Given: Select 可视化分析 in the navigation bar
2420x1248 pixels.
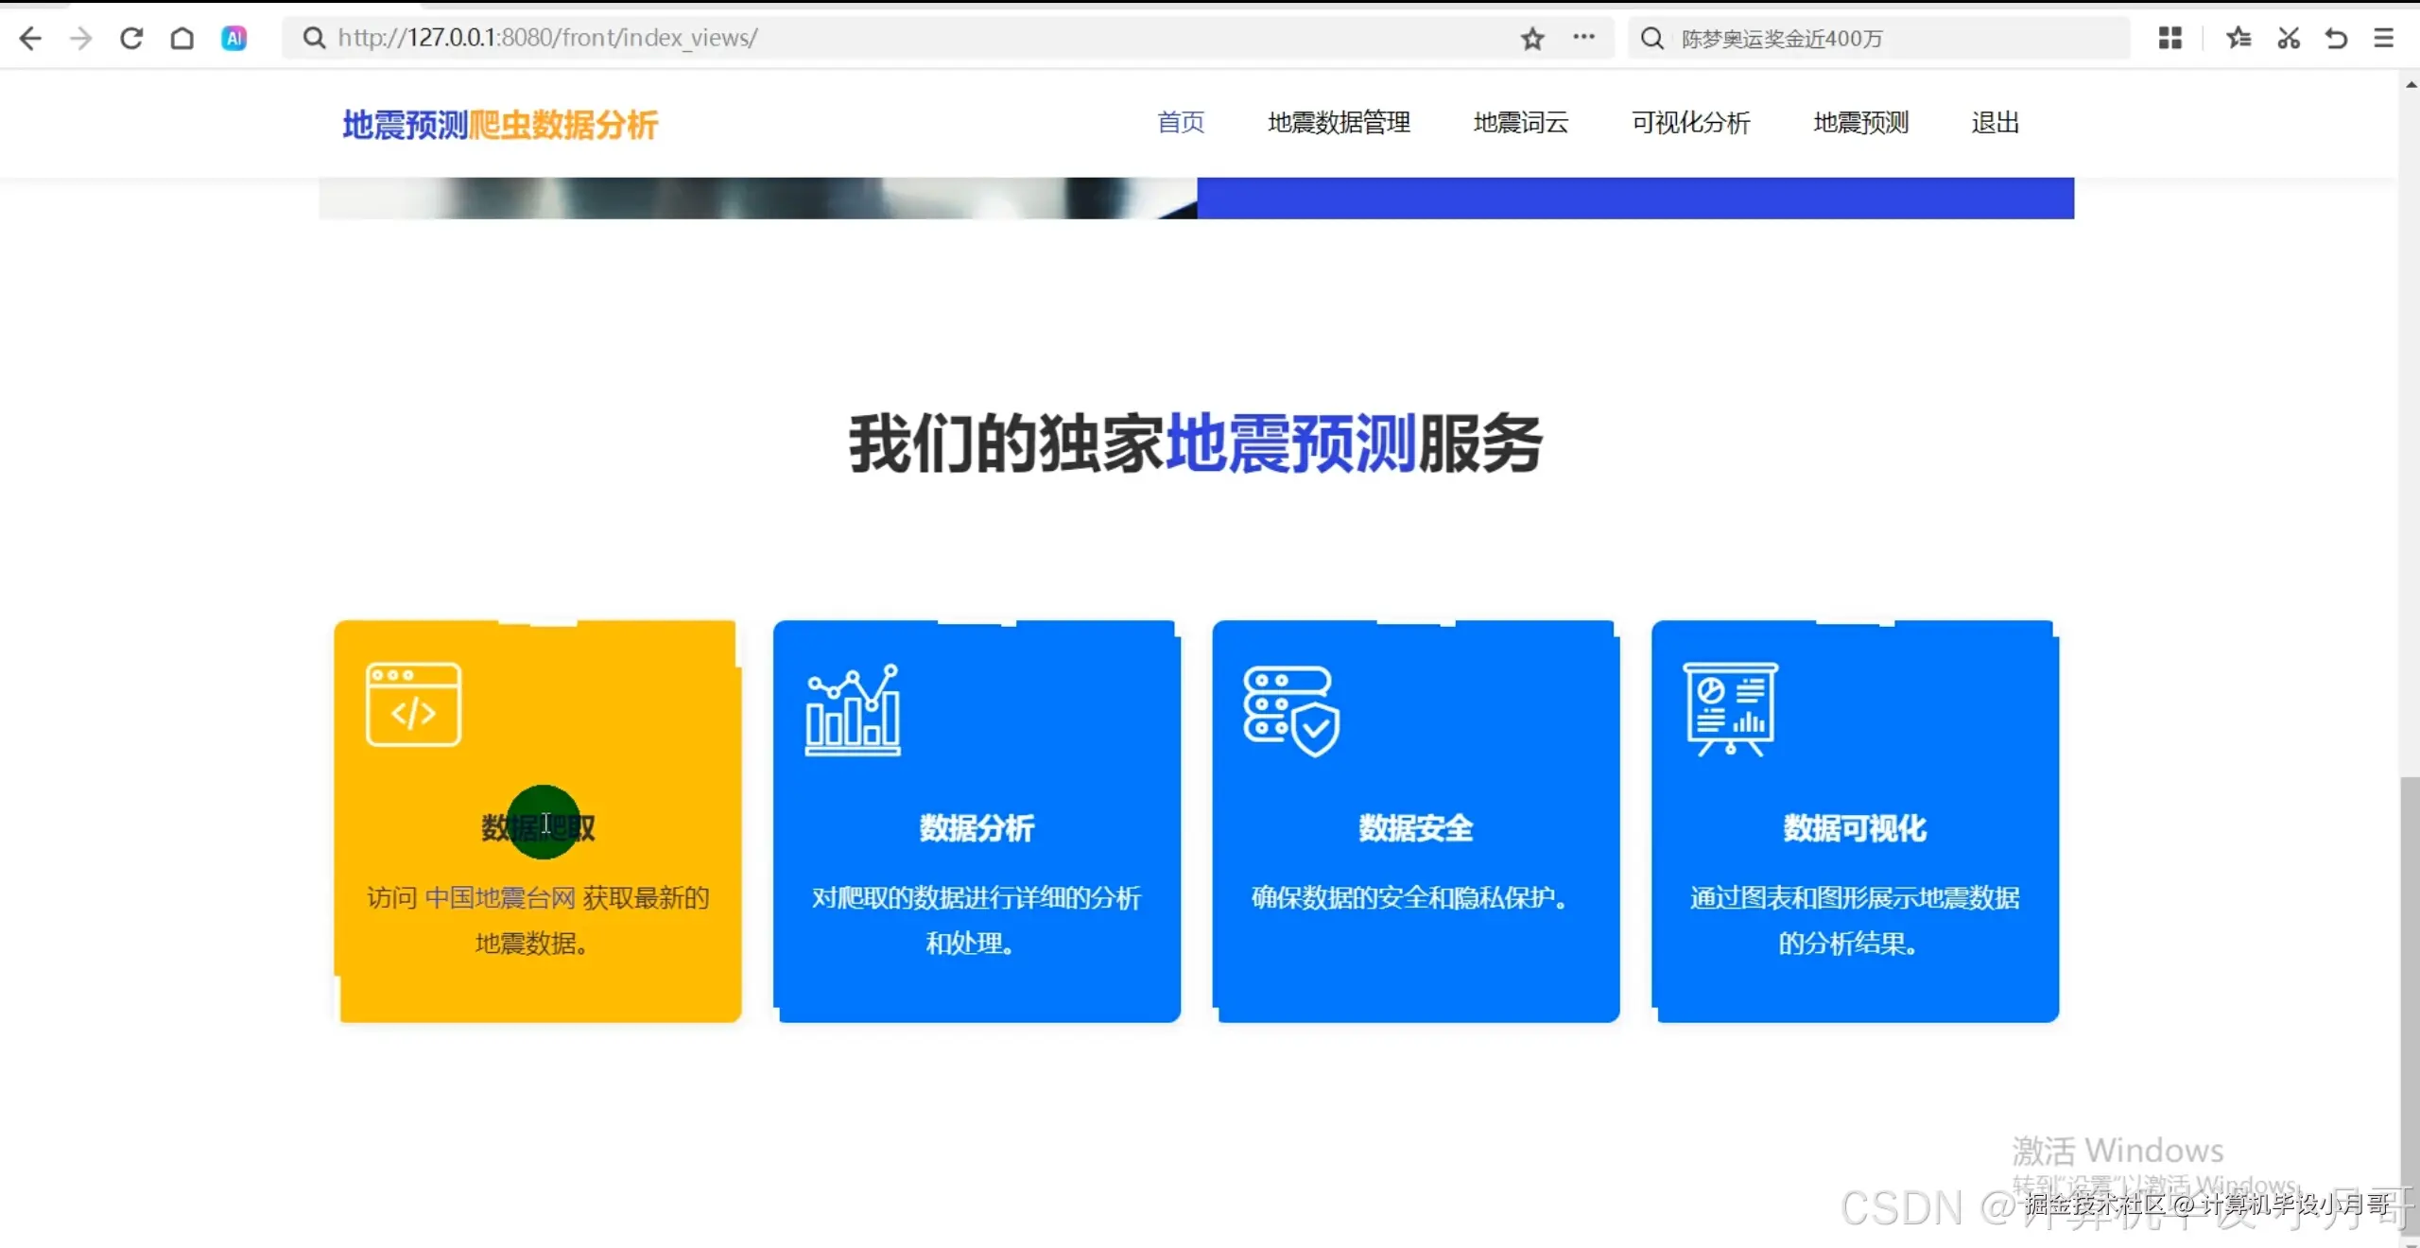Looking at the screenshot, I should tap(1690, 123).
